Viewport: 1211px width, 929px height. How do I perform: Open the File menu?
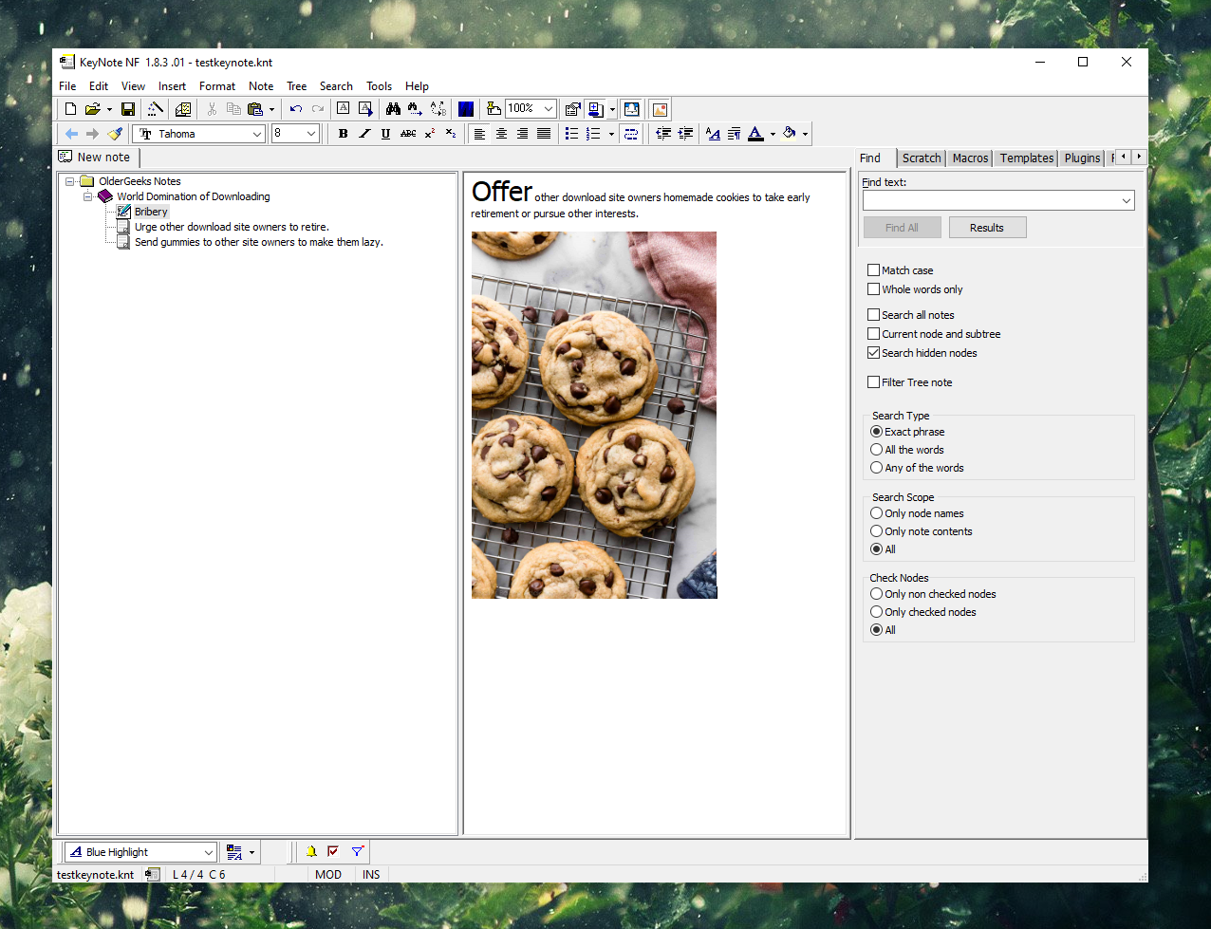[67, 86]
